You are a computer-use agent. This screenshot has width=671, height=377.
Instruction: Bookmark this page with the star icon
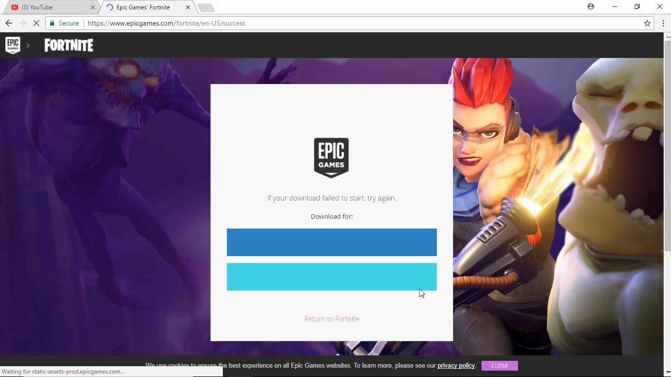point(647,23)
